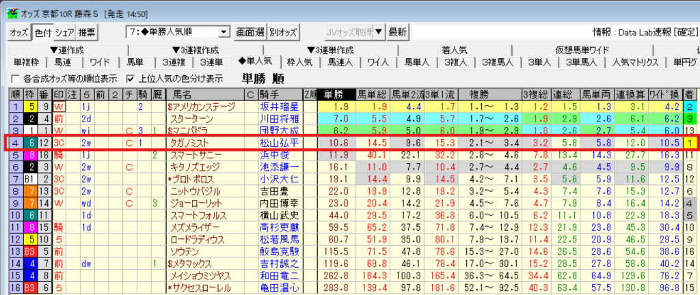Viewport: 700px width, 295px height.
Task: Click yellow frame 5 cell for horse 9
Action: click(31, 107)
